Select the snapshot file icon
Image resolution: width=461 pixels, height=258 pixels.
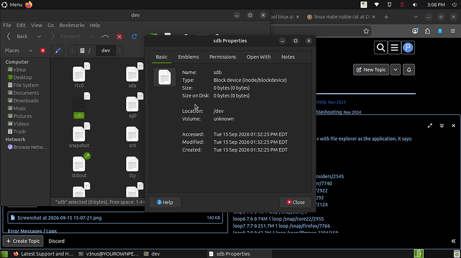tap(80, 135)
